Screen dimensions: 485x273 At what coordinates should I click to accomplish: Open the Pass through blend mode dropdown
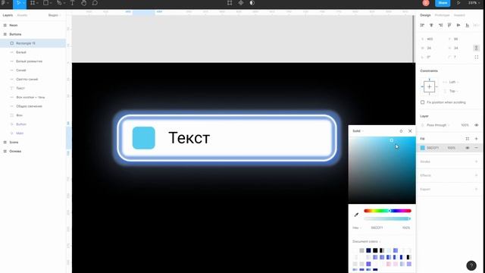click(436, 125)
